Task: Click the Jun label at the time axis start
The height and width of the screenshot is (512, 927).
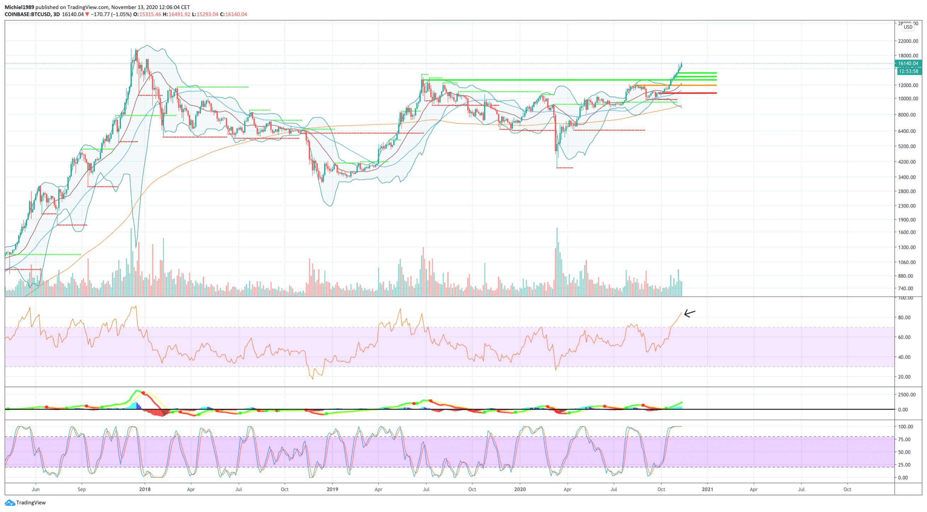Action: click(35, 489)
